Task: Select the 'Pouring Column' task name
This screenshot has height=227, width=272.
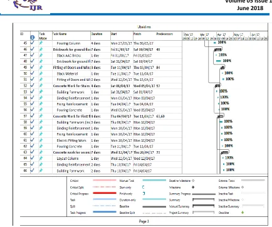Action: point(68,43)
